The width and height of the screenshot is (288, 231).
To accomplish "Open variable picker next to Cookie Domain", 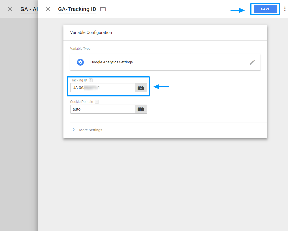I will 141,109.
